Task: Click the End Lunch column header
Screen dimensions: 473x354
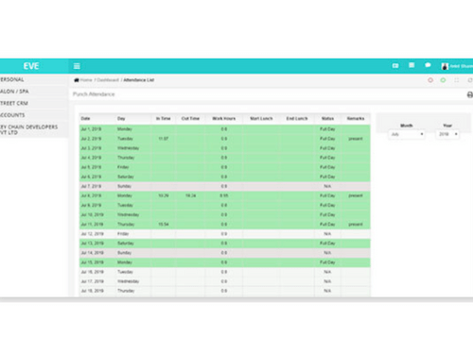Action: 297,119
